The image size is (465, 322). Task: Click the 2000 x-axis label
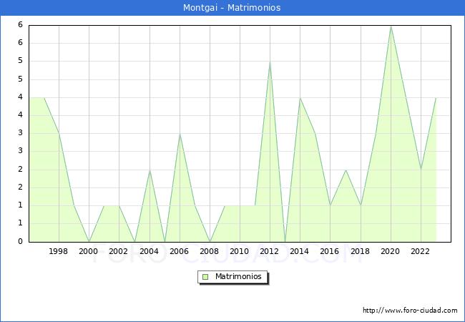pyautogui.click(x=88, y=251)
